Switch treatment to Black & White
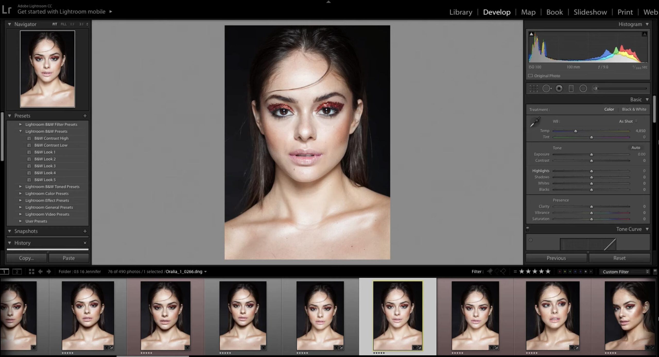Image resolution: width=659 pixels, height=357 pixels. 634,109
